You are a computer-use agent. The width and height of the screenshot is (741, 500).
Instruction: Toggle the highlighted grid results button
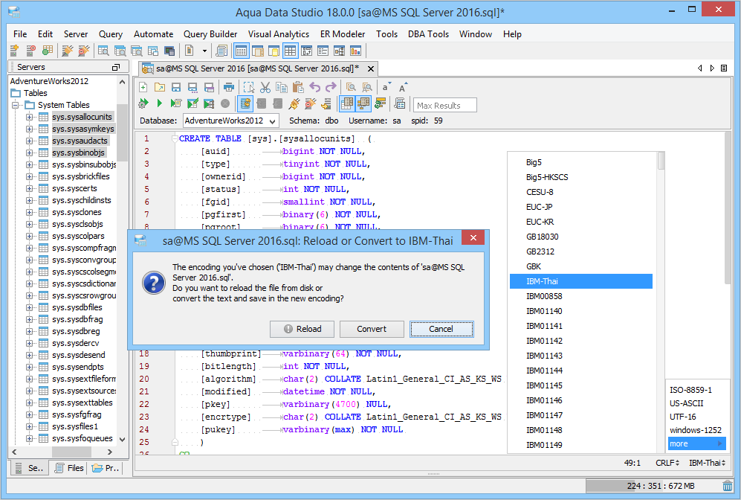pyautogui.click(x=347, y=103)
